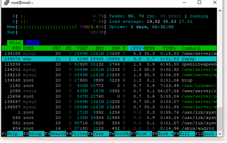Click F8 Nice + button
Screen dimensions: 227x143
[x=163, y=134]
